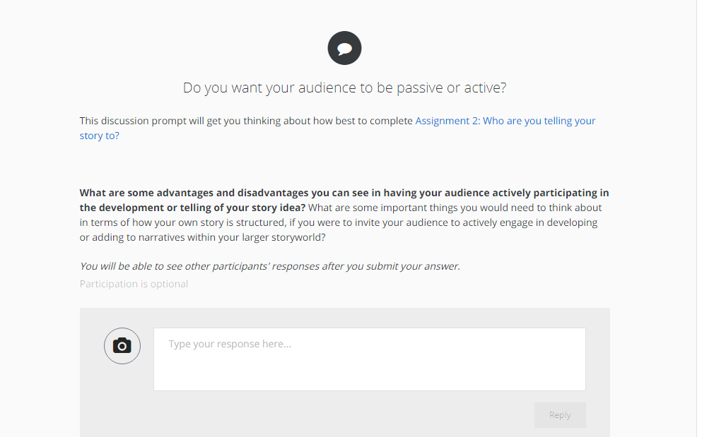This screenshot has height=437, width=702.
Task: Click the speech bubble discussion icon
Action: (x=344, y=48)
